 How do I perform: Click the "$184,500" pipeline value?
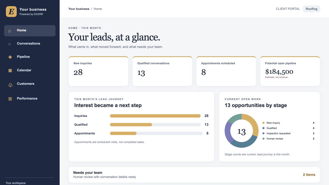point(279,72)
